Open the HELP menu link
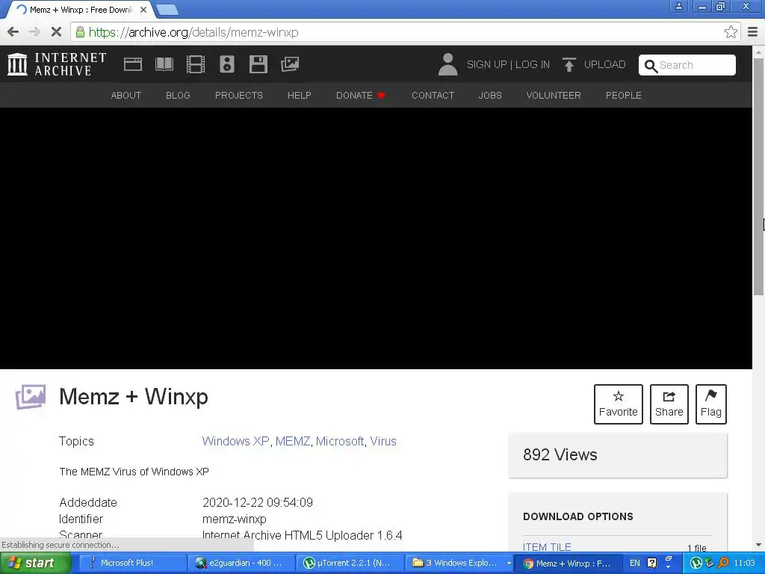Viewport: 765px width, 574px height. pos(299,95)
